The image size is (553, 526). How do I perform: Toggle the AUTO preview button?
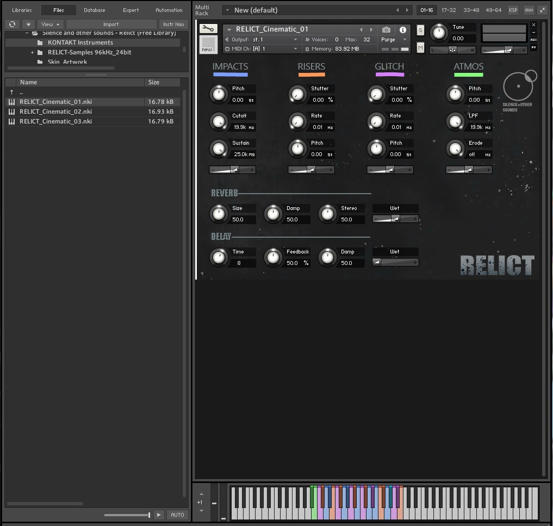point(177,515)
